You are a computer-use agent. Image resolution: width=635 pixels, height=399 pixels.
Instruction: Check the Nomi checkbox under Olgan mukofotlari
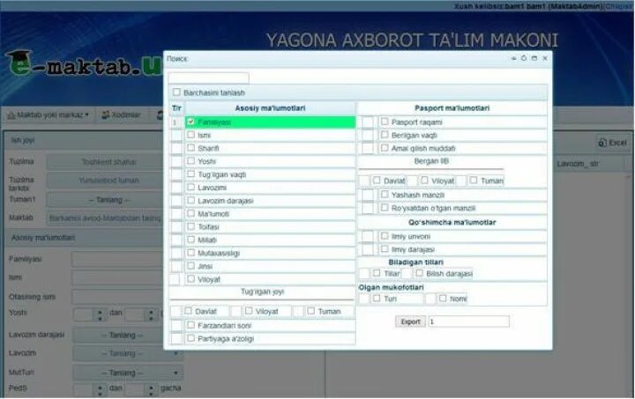[443, 298]
